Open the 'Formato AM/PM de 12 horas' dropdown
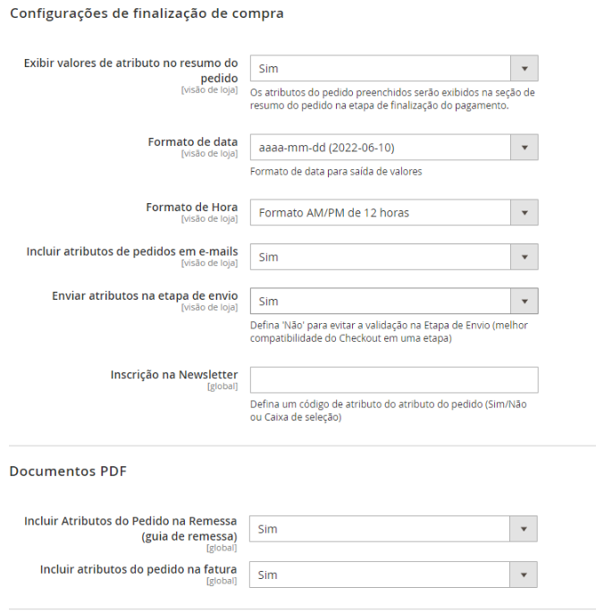 tap(380, 212)
